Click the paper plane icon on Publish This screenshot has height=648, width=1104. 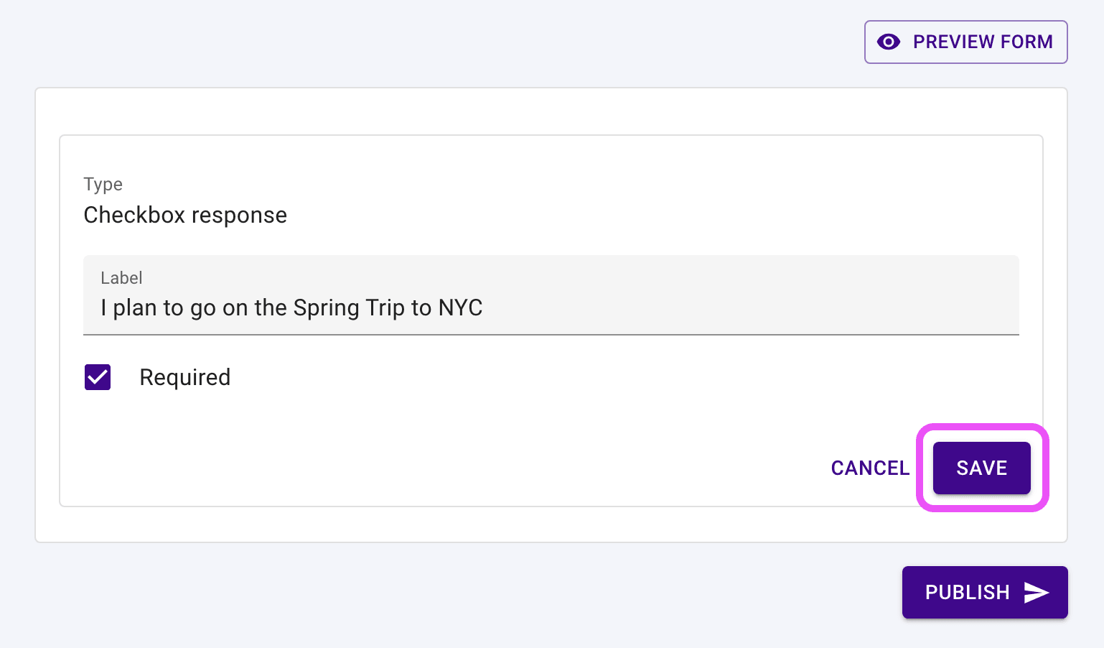(x=1037, y=593)
